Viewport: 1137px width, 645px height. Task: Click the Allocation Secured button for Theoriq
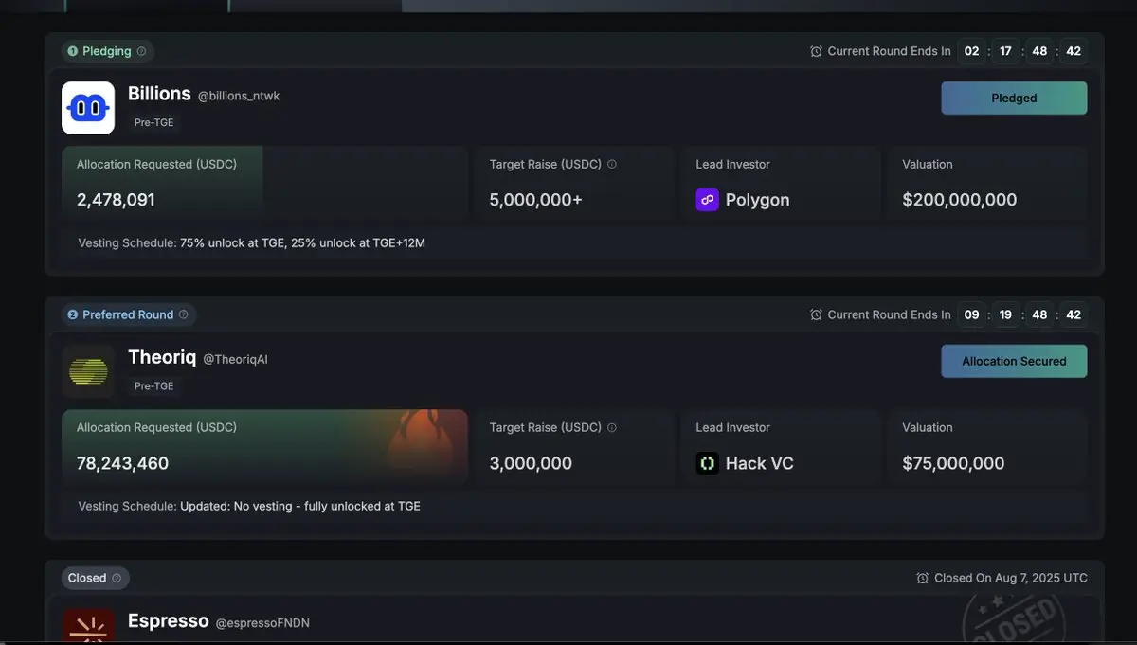pyautogui.click(x=1014, y=361)
